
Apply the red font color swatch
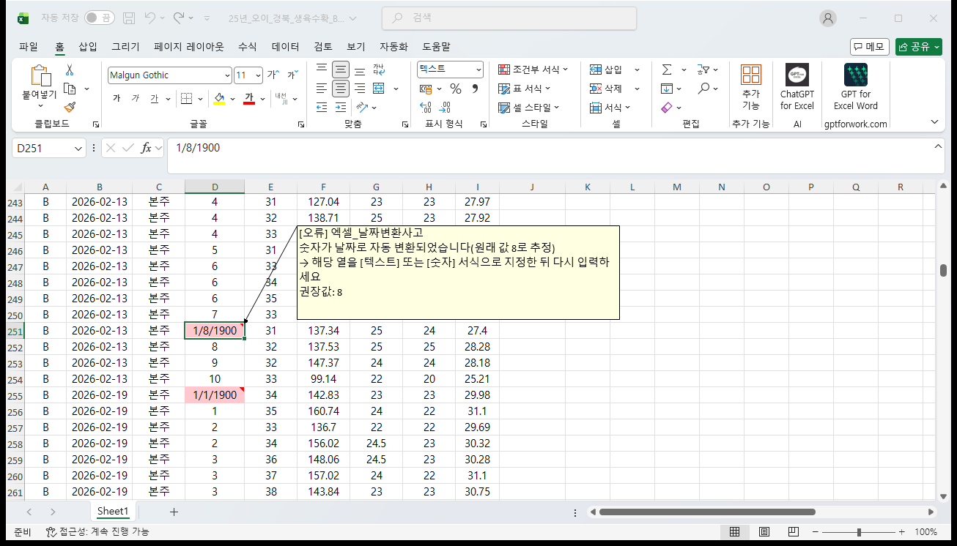249,98
